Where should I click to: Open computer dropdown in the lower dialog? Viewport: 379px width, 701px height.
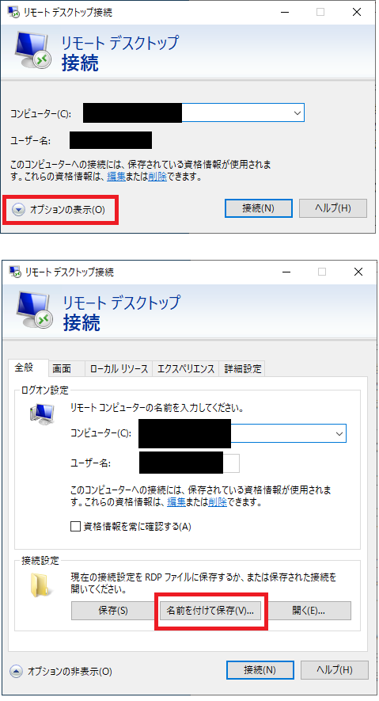pyautogui.click(x=339, y=433)
